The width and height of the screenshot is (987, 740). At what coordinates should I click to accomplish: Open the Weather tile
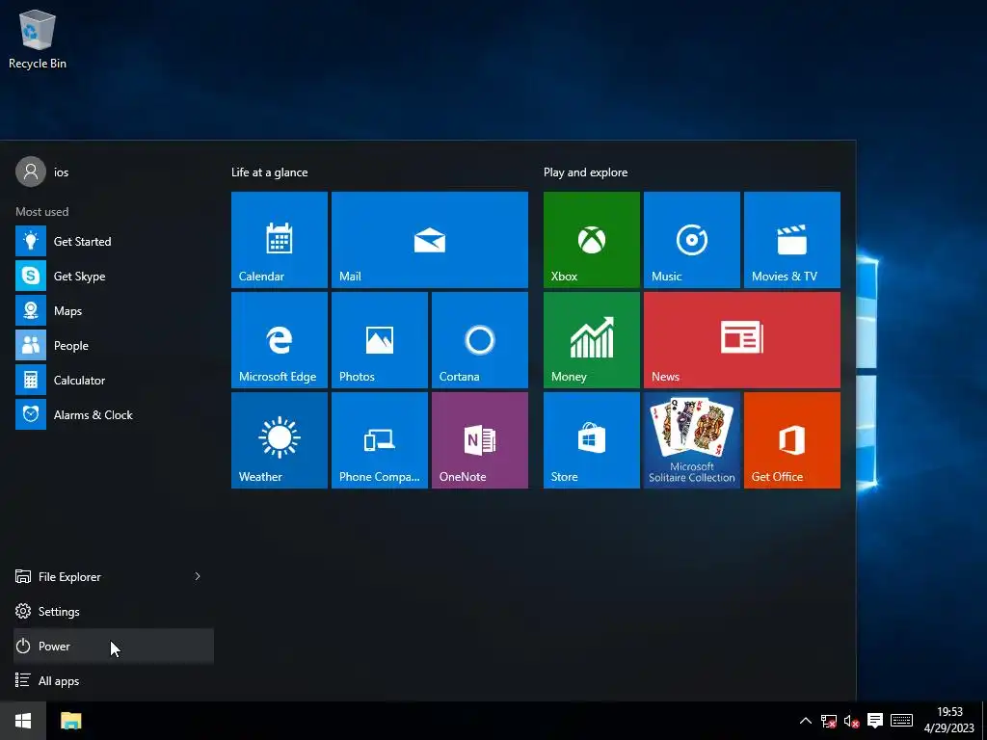(x=279, y=439)
